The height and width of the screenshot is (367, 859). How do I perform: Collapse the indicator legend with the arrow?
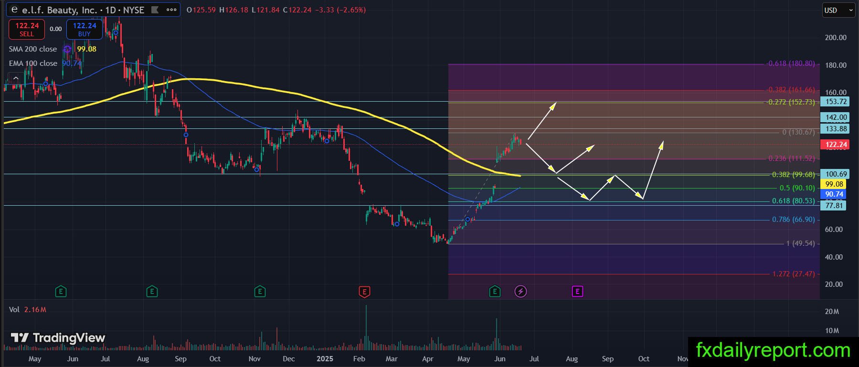pyautogui.click(x=15, y=78)
